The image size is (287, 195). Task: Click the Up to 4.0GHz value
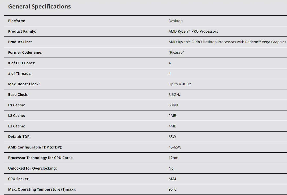tap(180, 84)
